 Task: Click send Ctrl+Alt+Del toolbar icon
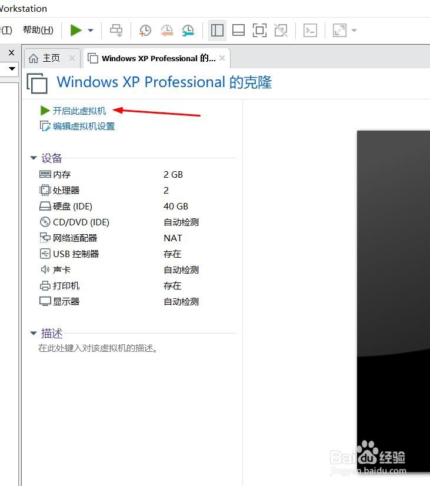point(116,31)
